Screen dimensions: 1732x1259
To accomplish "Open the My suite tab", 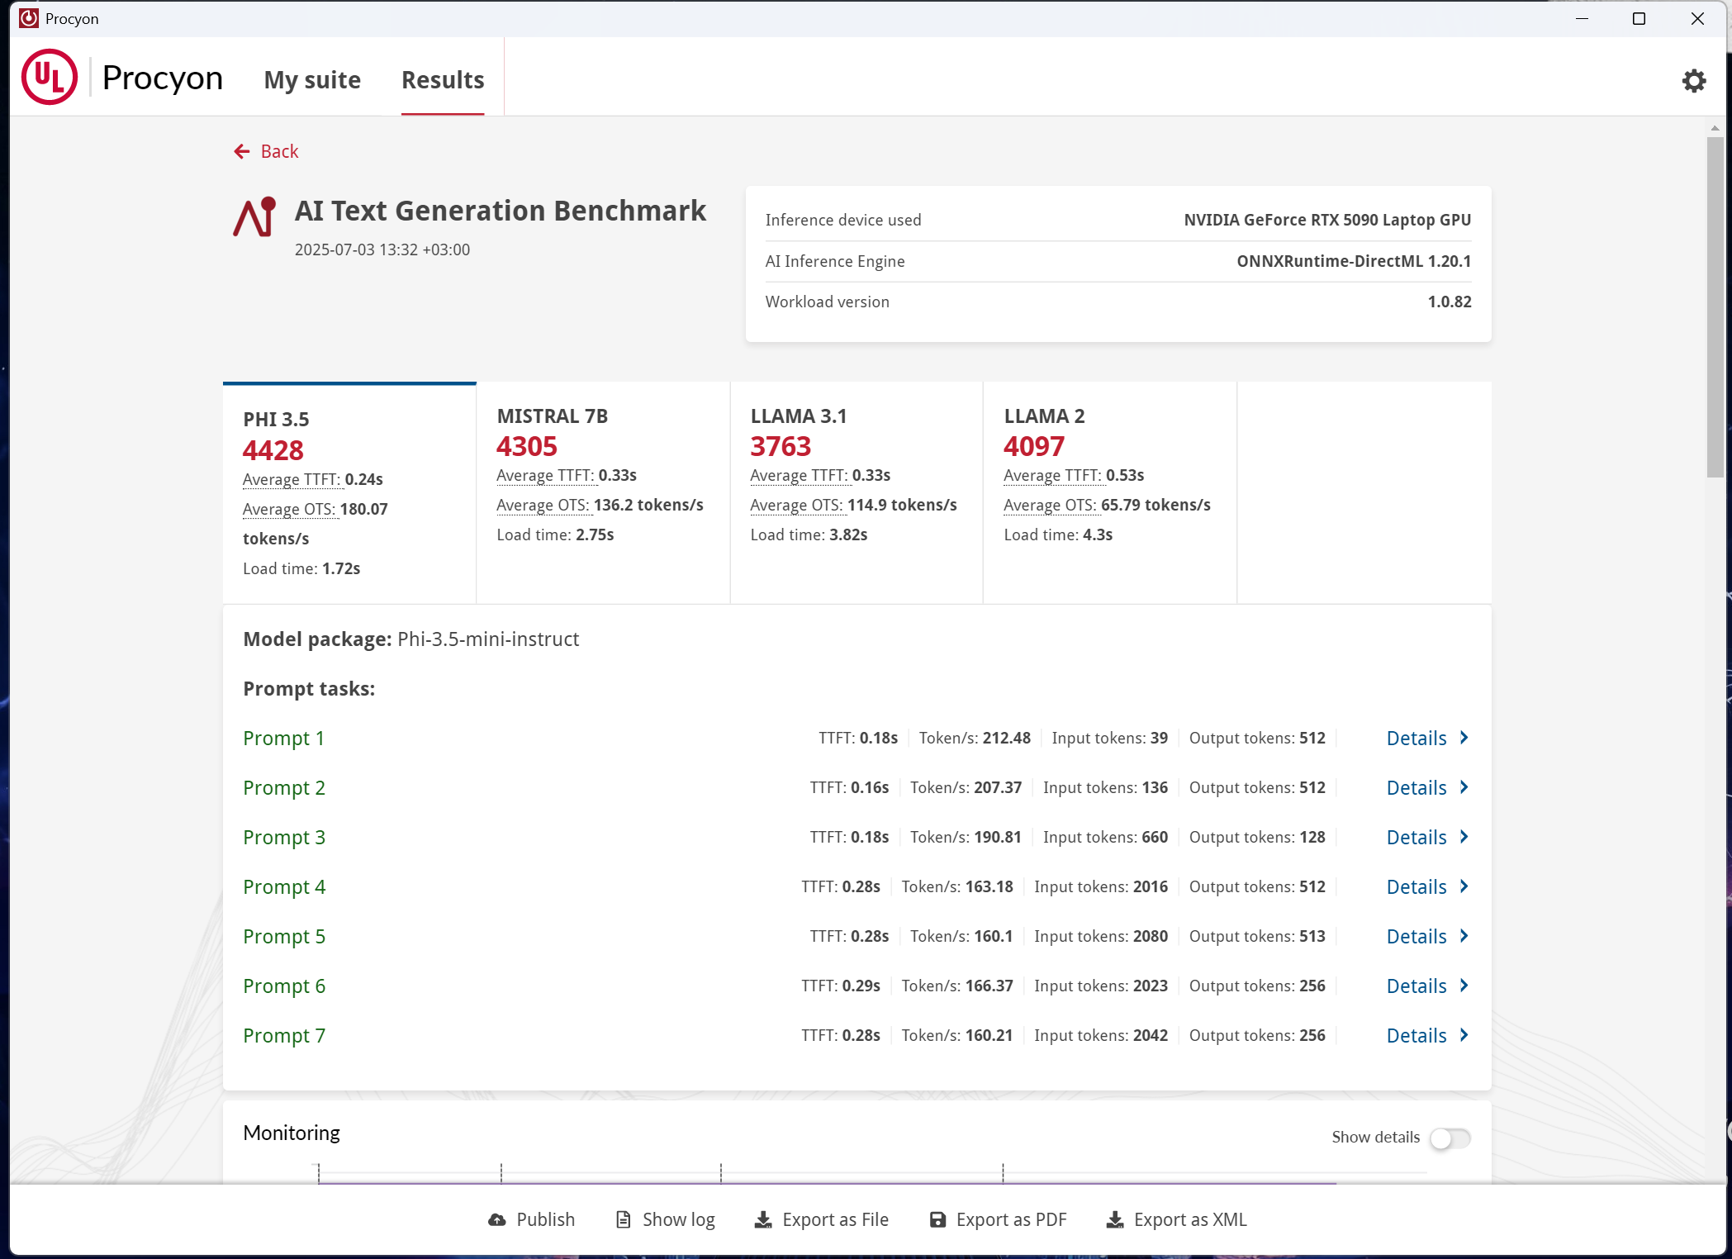I will 312,80.
